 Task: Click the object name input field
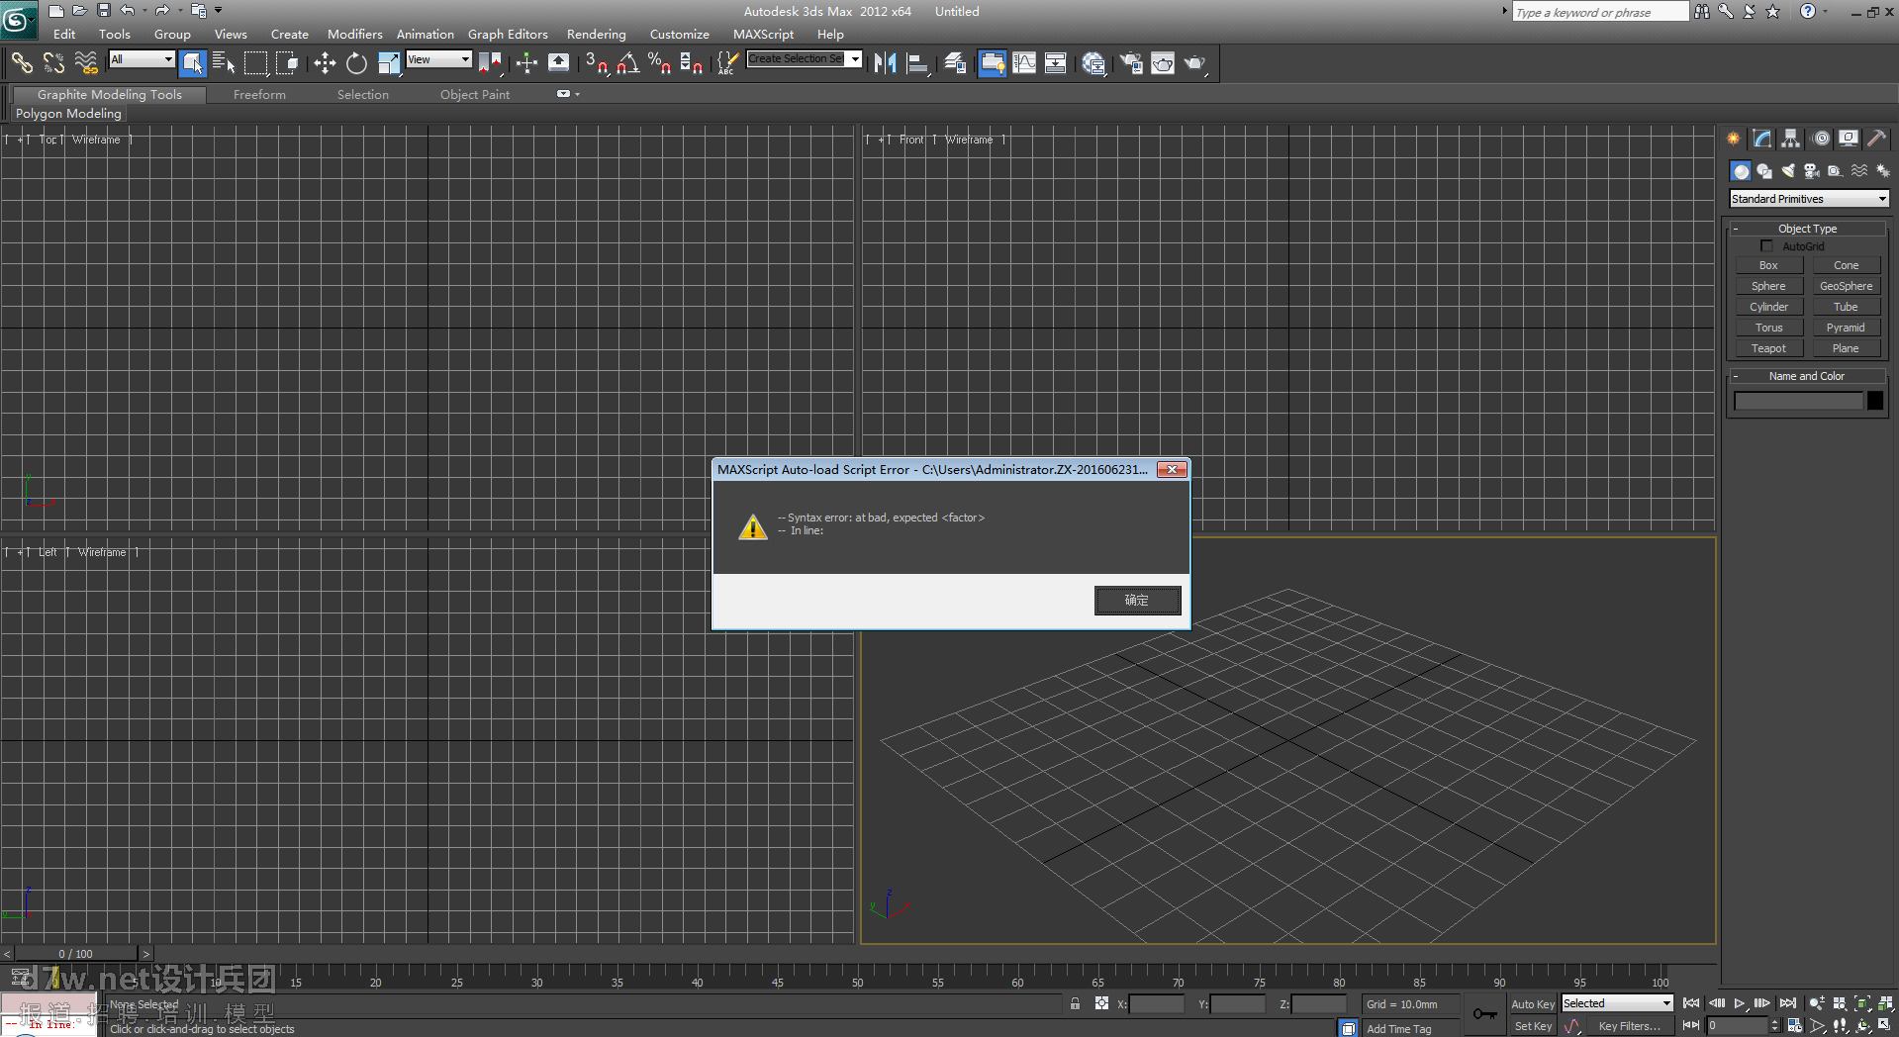(x=1798, y=401)
